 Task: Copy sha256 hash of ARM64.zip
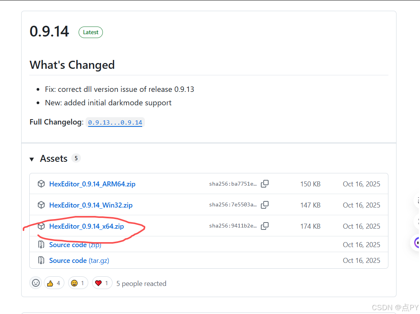tap(265, 184)
